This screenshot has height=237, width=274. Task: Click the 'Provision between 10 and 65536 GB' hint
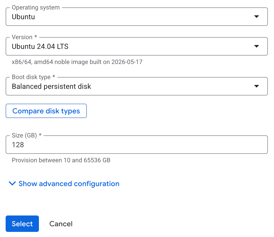click(x=61, y=160)
